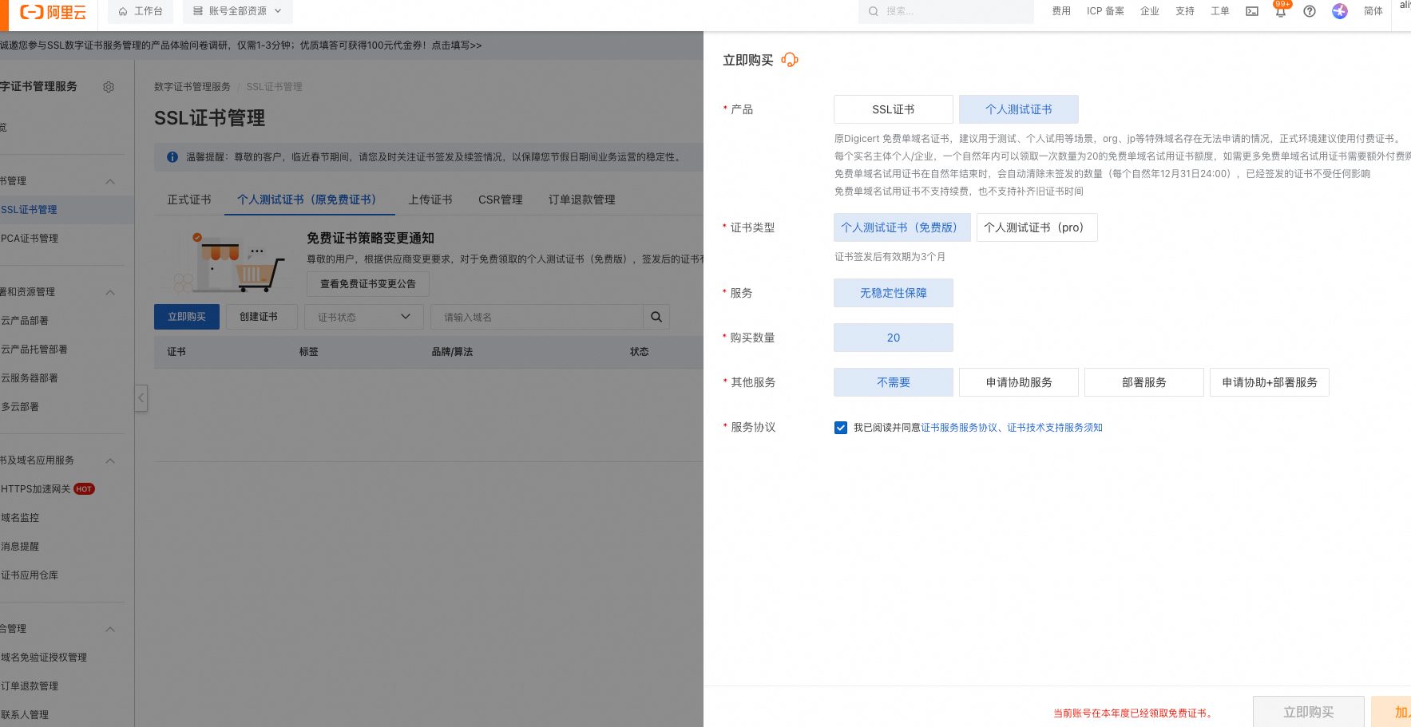
Task: Click disabled 立即购买 button at panel bottom
Action: click(1309, 712)
